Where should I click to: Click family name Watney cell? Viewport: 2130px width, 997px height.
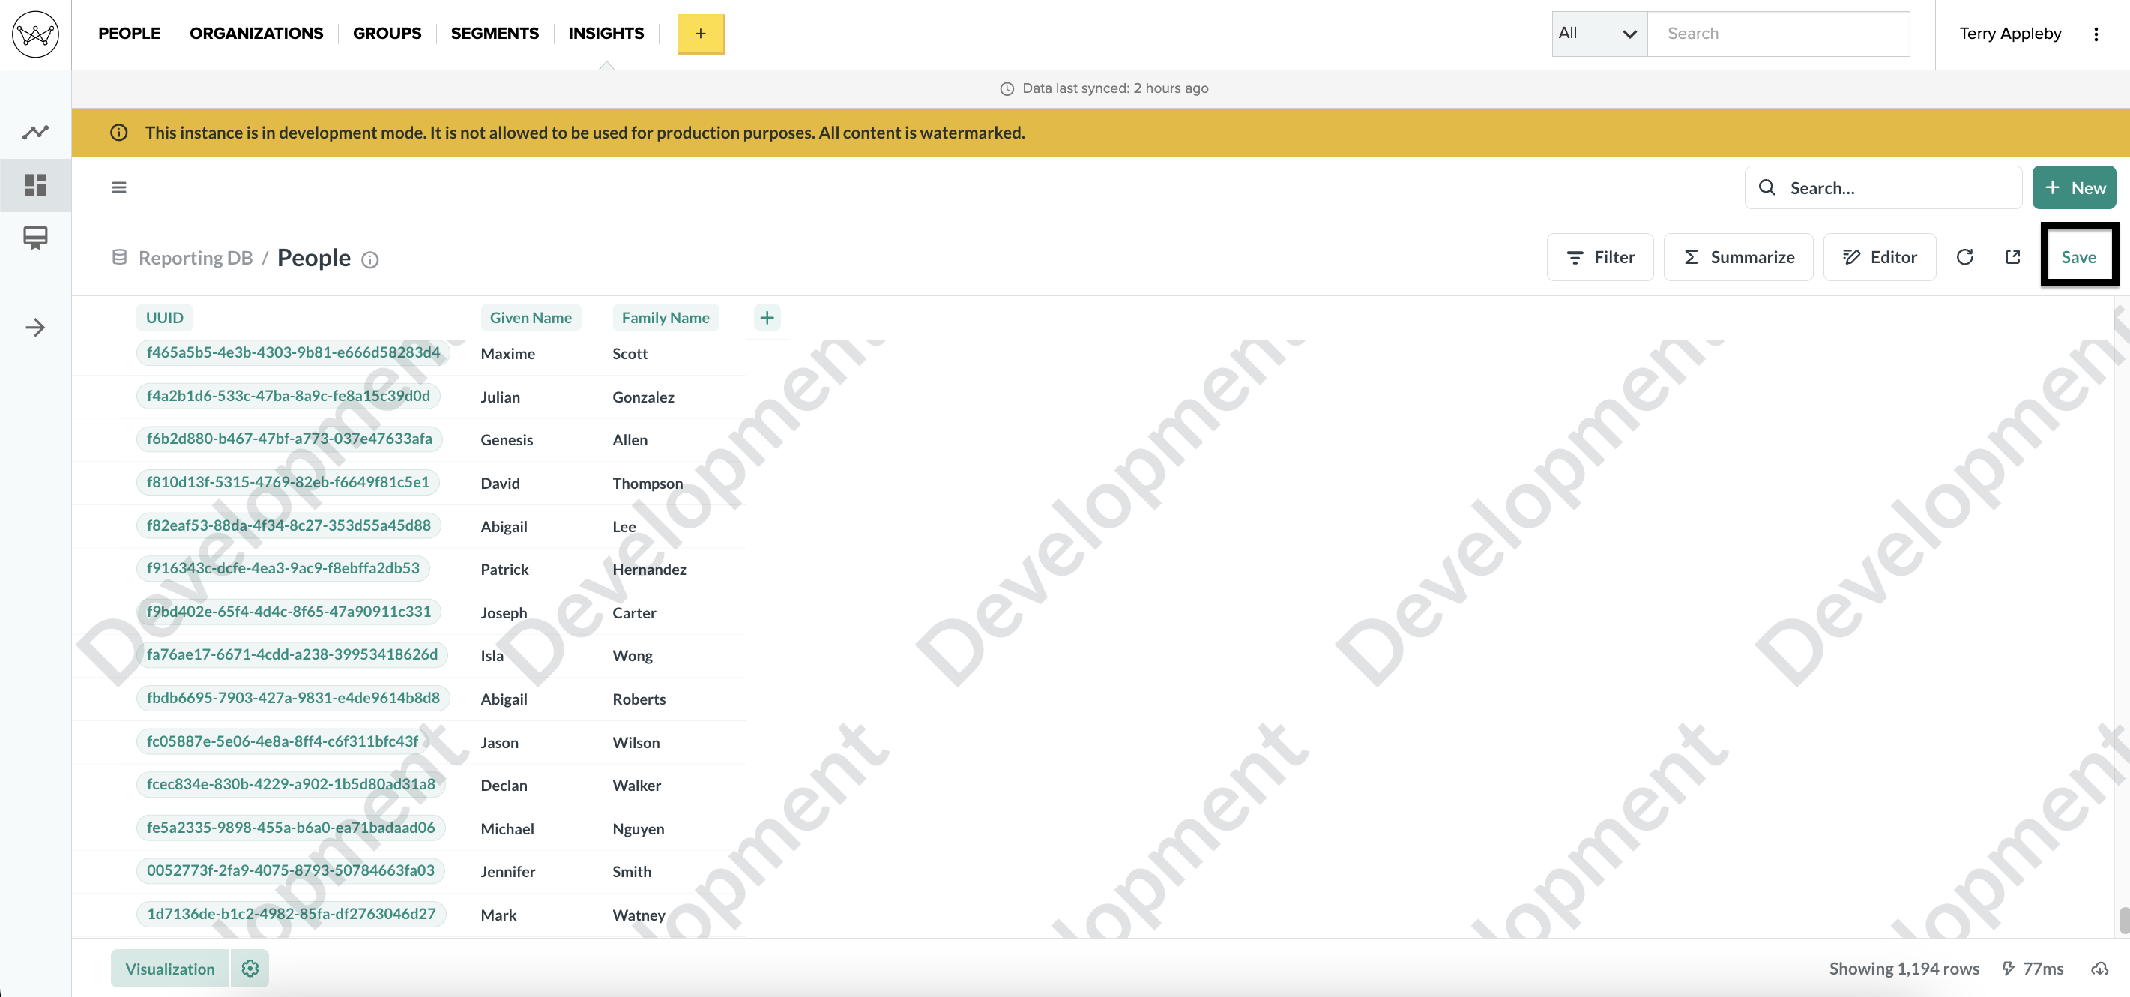tap(639, 915)
